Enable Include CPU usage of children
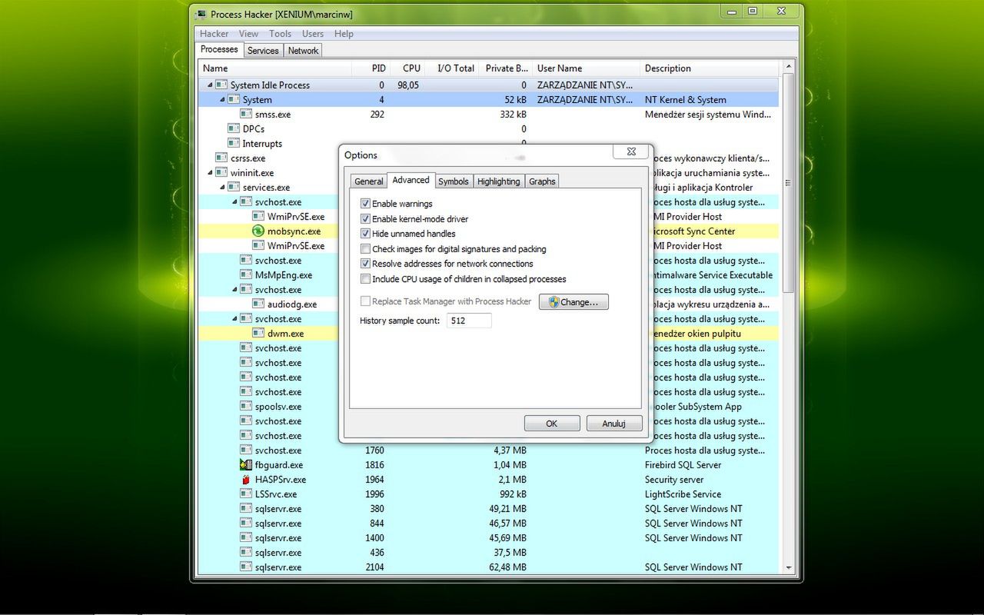Viewport: 984px width, 615px height. 365,279
